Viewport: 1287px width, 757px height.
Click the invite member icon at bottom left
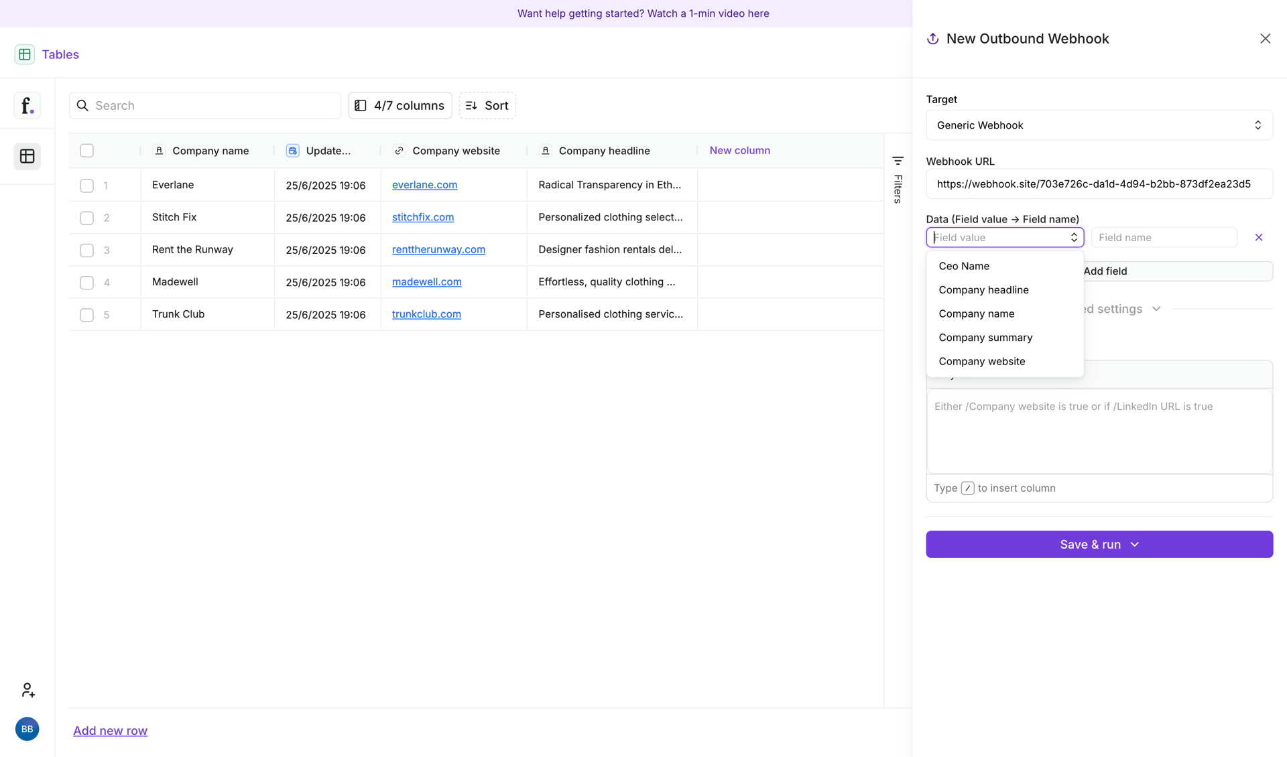(27, 690)
